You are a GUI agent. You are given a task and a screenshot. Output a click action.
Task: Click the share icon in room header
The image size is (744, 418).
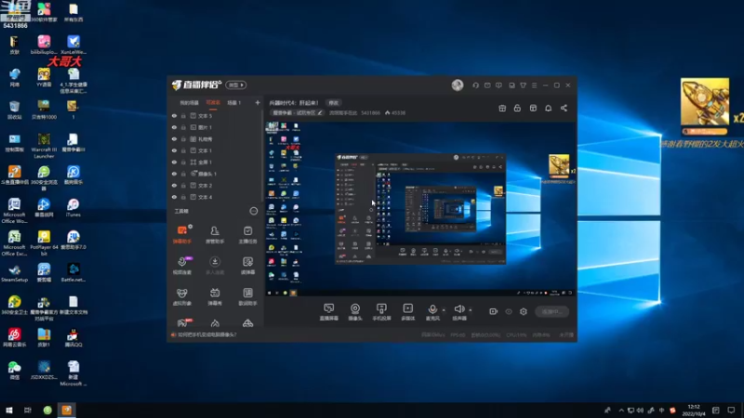[x=564, y=108]
